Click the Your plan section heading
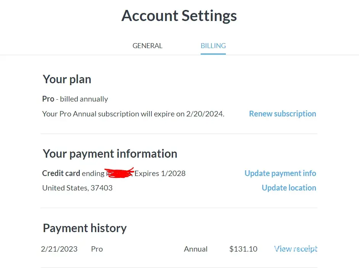 click(x=67, y=79)
